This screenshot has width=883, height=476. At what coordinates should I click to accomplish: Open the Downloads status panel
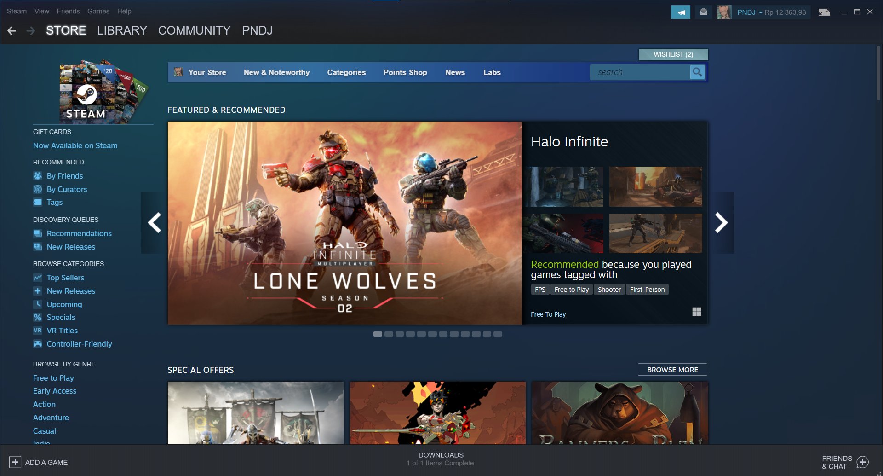[x=441, y=459]
